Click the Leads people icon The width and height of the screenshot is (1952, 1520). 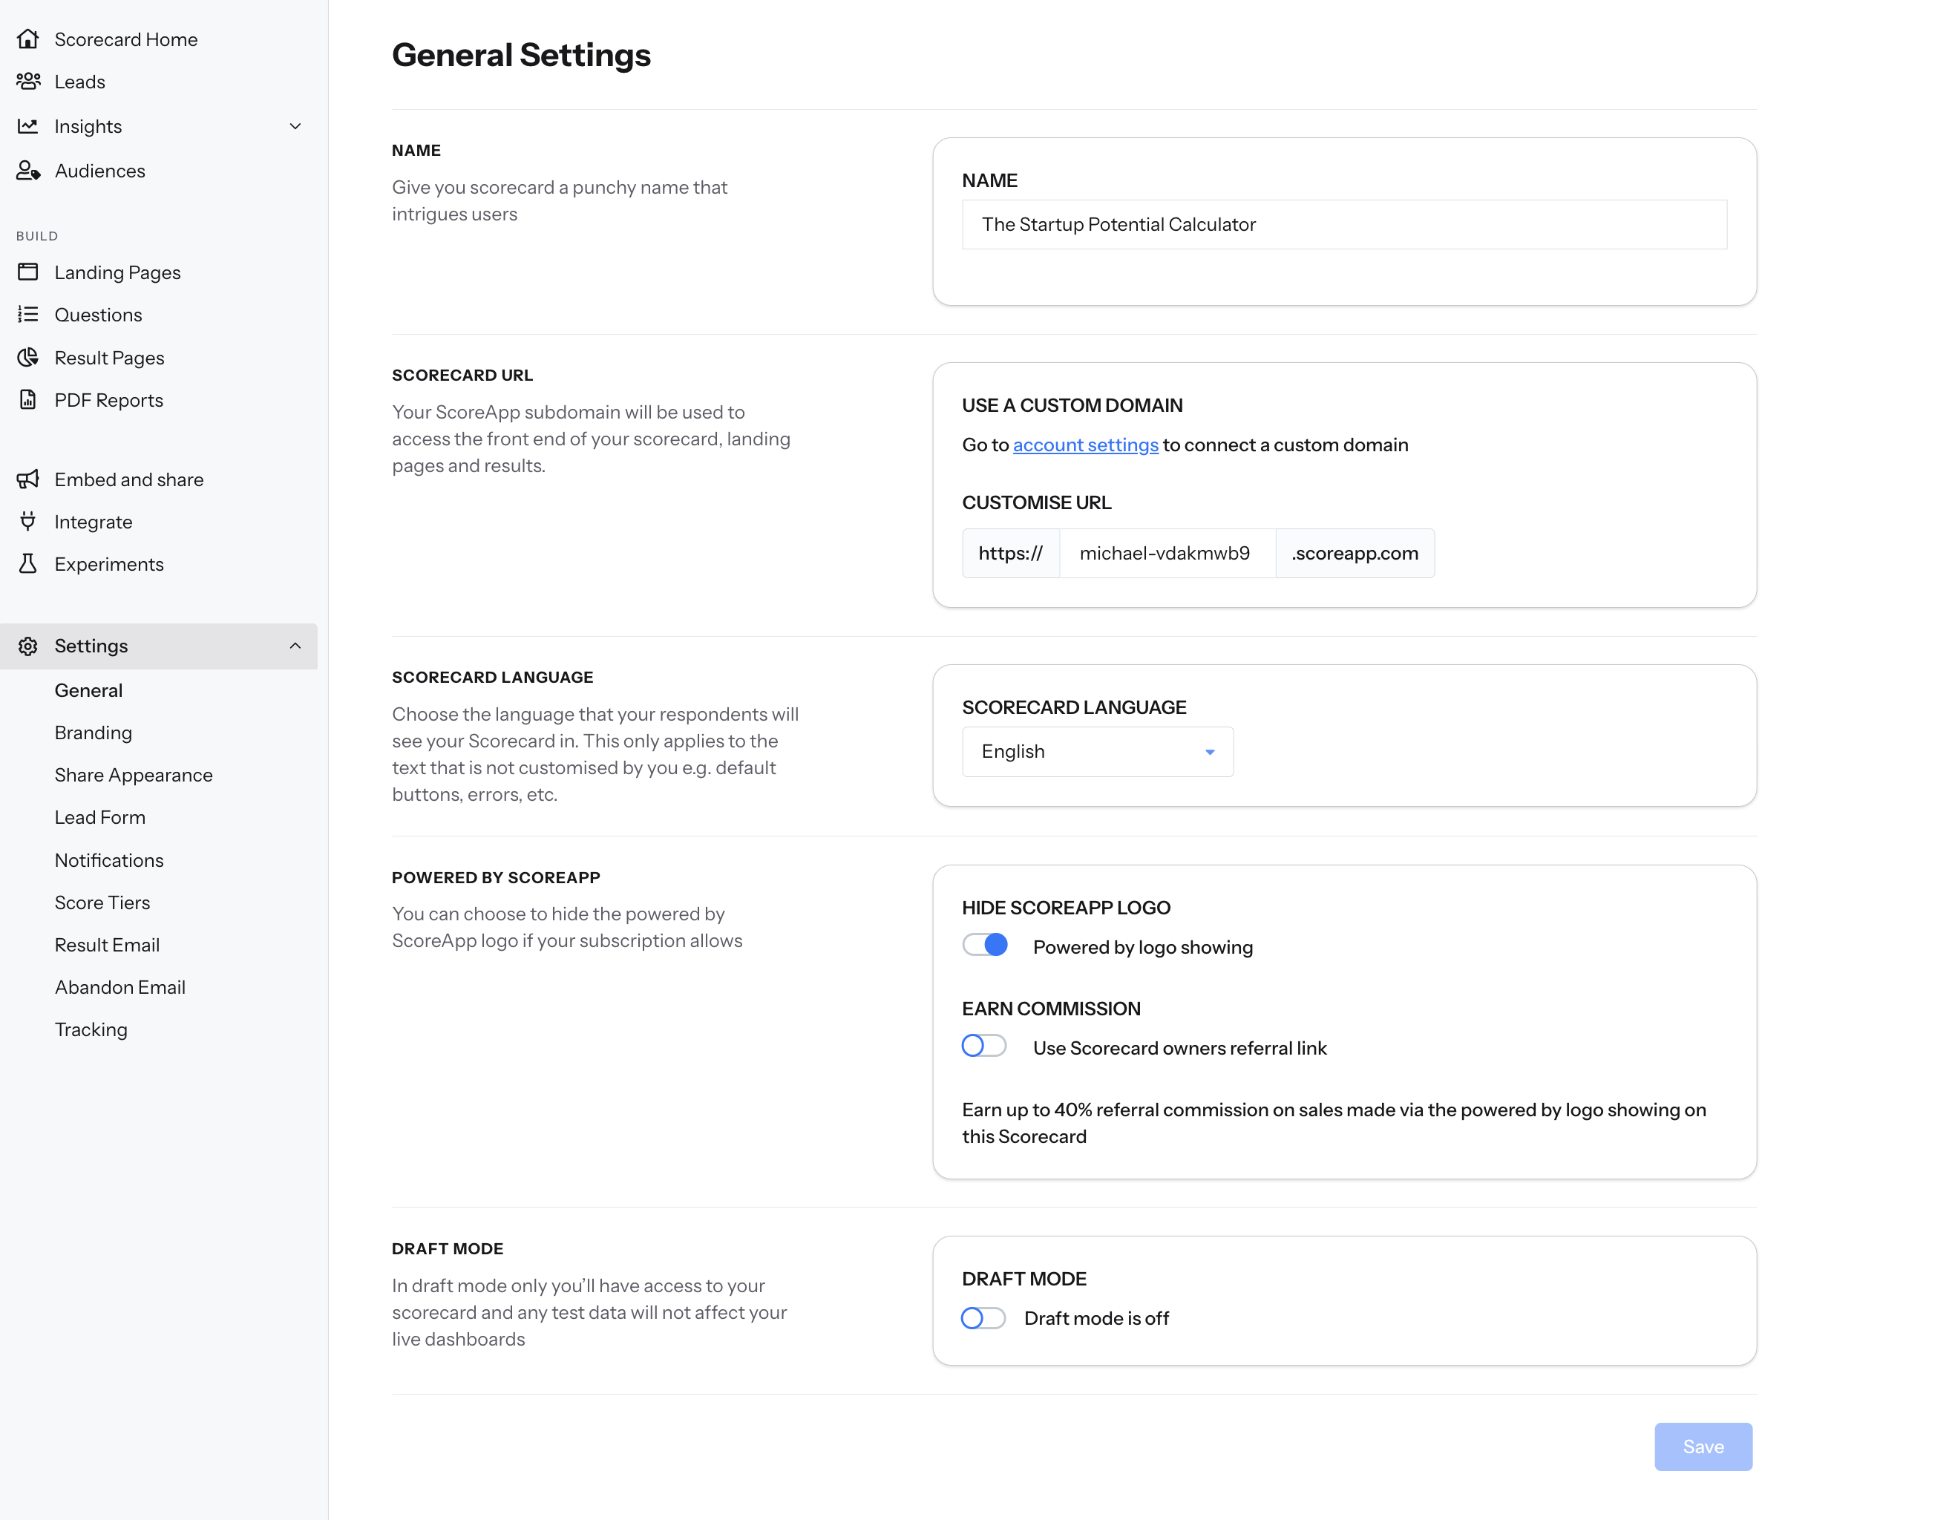[x=27, y=82]
